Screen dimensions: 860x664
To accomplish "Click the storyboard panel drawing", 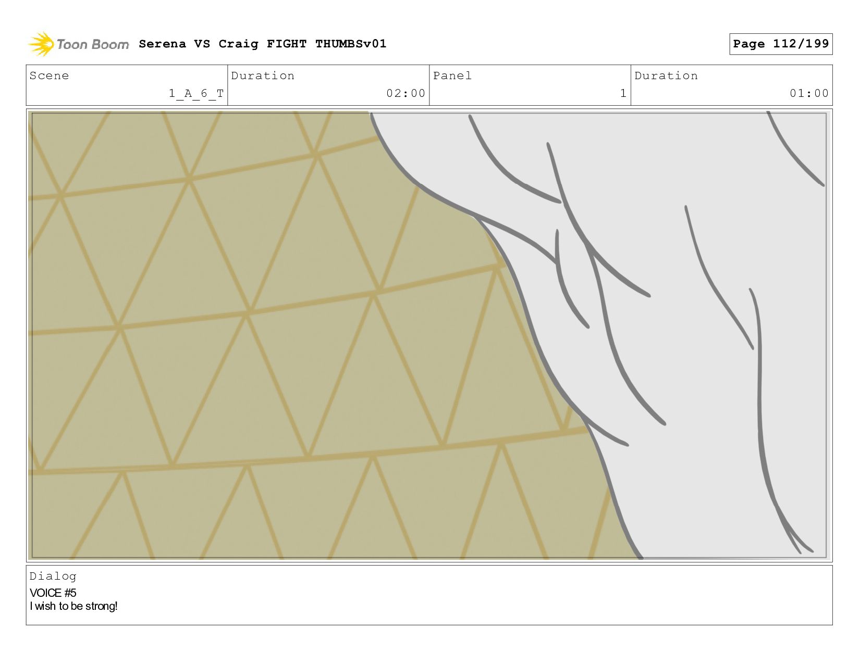I will point(429,335).
